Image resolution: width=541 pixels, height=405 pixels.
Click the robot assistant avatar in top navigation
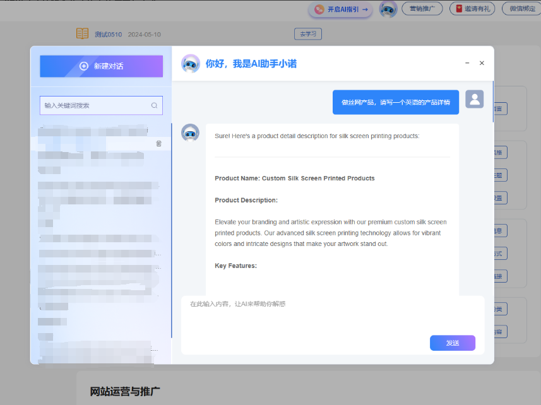pyautogui.click(x=388, y=9)
